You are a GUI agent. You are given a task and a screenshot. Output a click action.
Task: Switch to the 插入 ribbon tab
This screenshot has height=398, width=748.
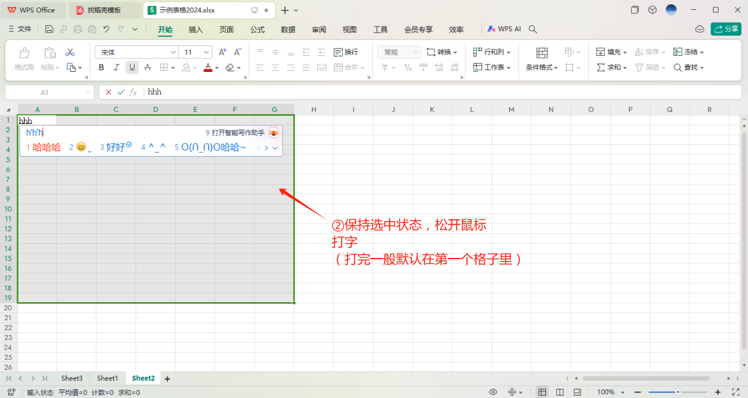[x=196, y=29]
